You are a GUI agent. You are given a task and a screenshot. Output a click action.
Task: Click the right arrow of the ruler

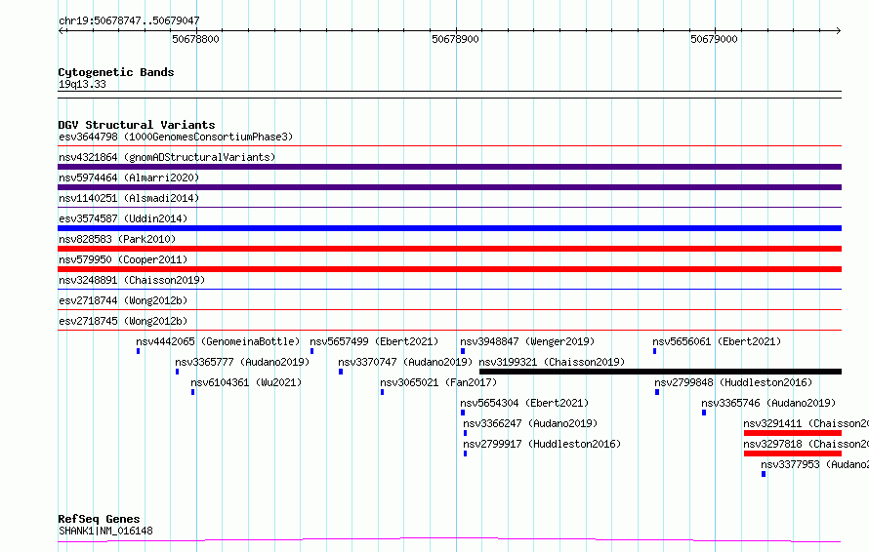tap(838, 30)
